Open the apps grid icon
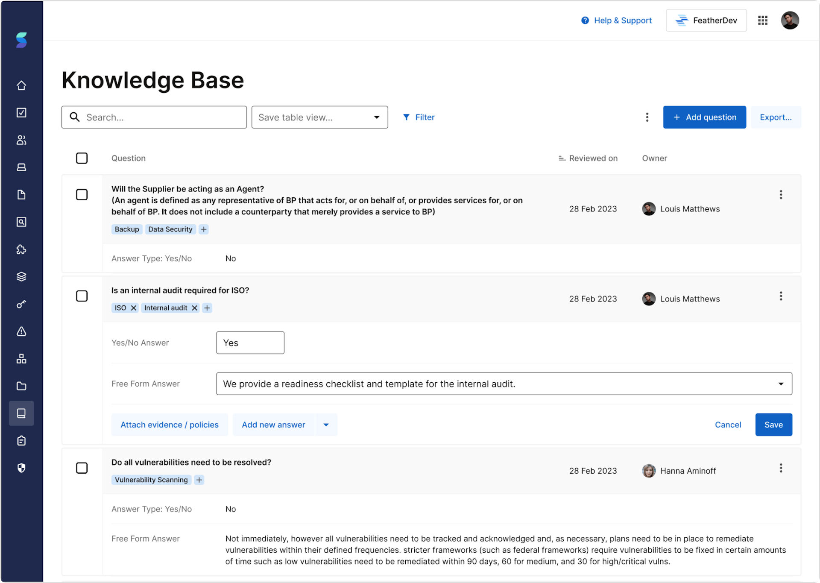 click(x=763, y=21)
